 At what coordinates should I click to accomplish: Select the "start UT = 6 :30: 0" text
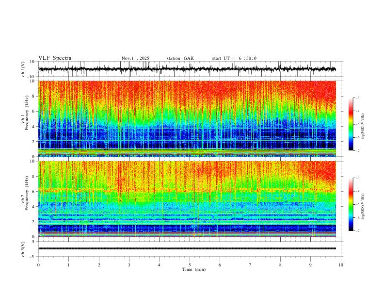click(234, 58)
